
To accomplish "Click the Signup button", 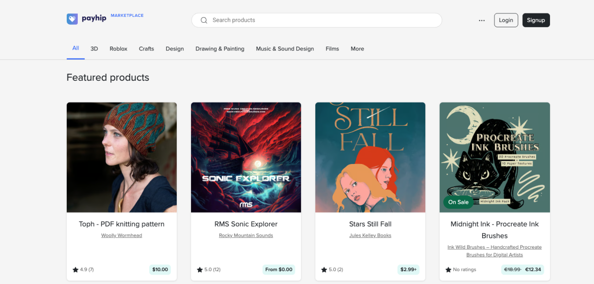I will click(x=536, y=20).
